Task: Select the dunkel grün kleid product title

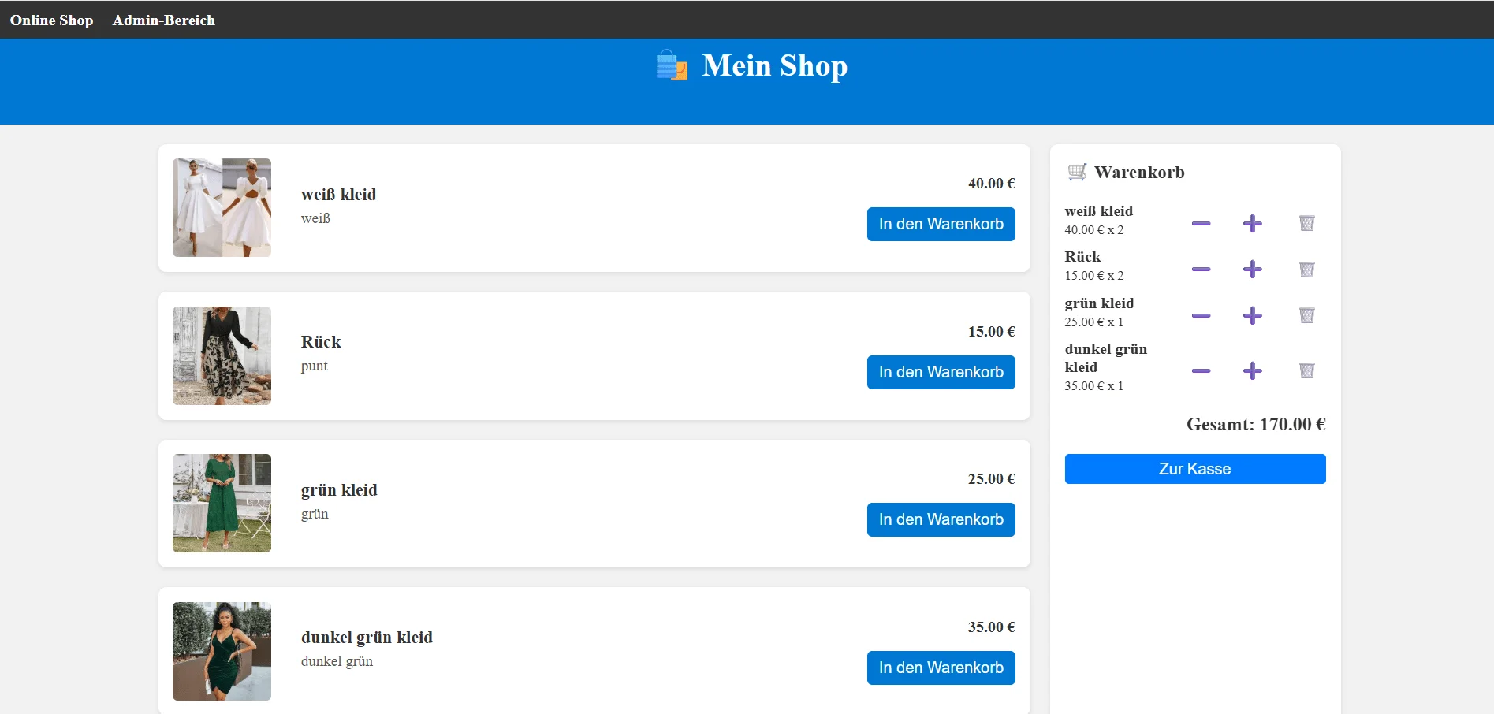Action: click(367, 638)
